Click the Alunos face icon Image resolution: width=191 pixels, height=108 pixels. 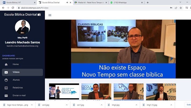pos(6,80)
